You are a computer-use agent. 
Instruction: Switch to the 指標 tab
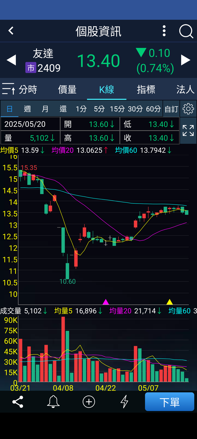tap(146, 89)
